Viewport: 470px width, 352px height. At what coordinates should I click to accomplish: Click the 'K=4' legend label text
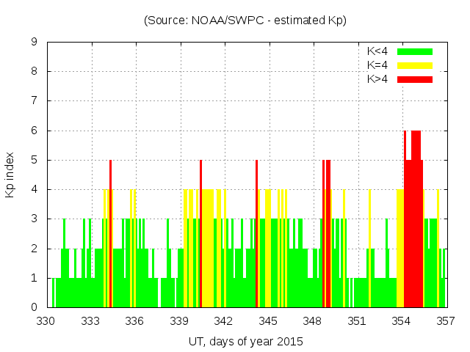(378, 65)
